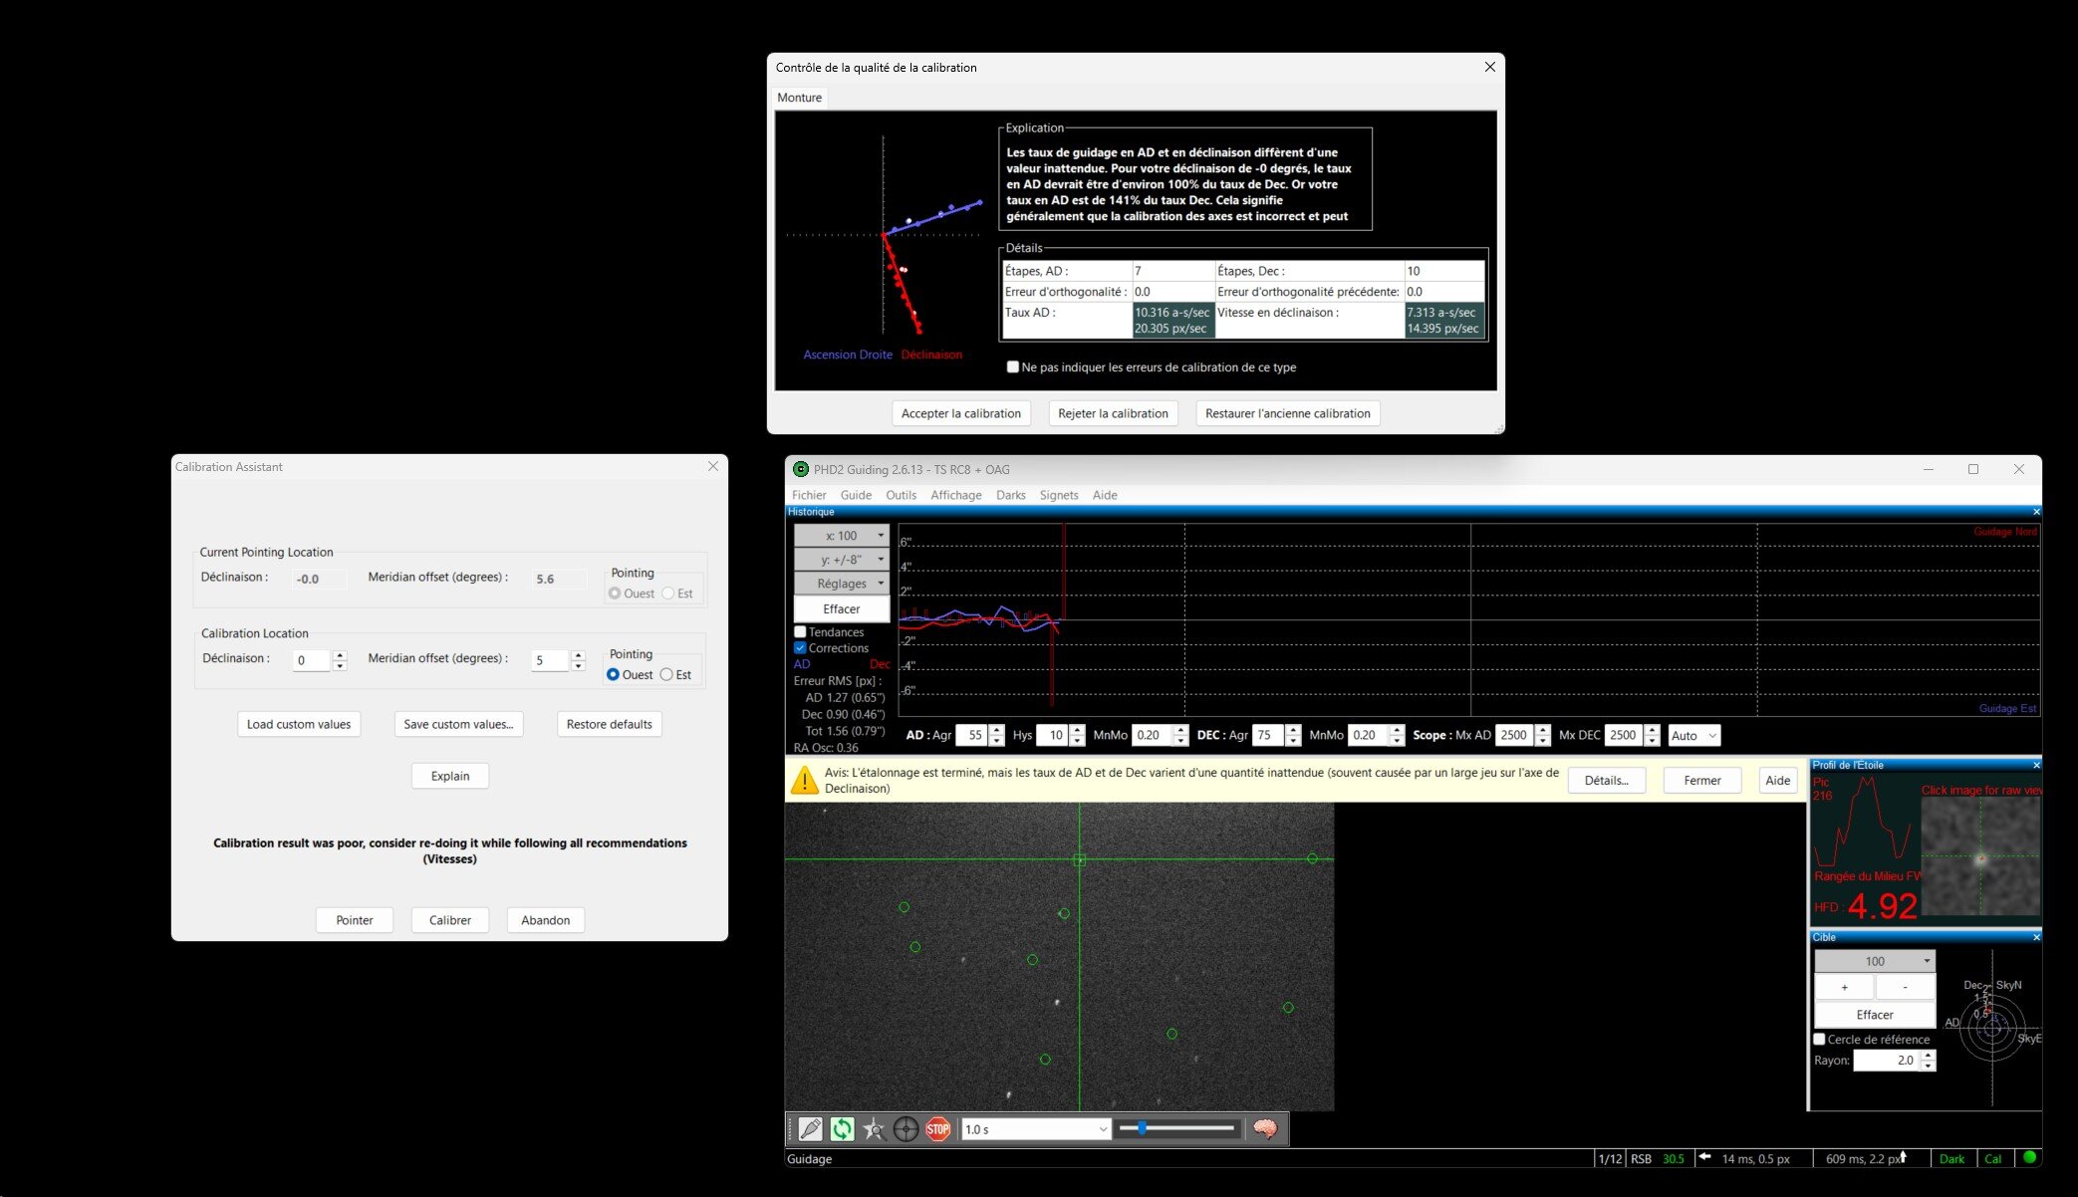This screenshot has width=2078, height=1197.
Task: Click Rejeter la calibration button
Action: click(x=1112, y=413)
